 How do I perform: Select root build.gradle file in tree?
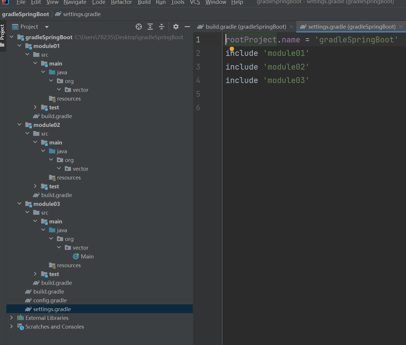pos(49,291)
